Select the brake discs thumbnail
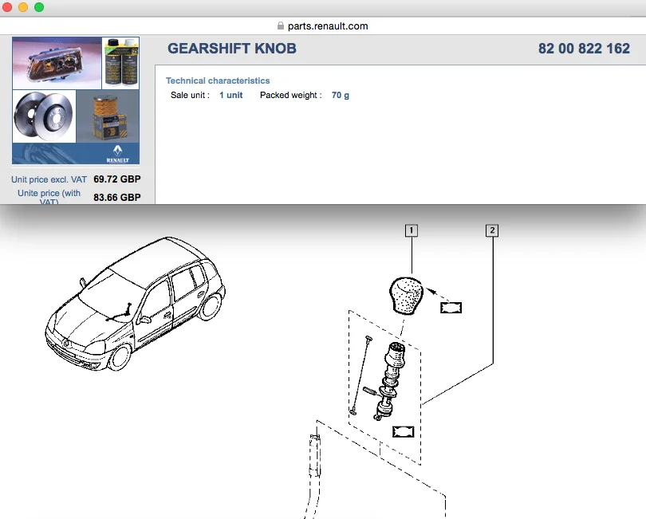The height and width of the screenshot is (519, 646). (44, 116)
